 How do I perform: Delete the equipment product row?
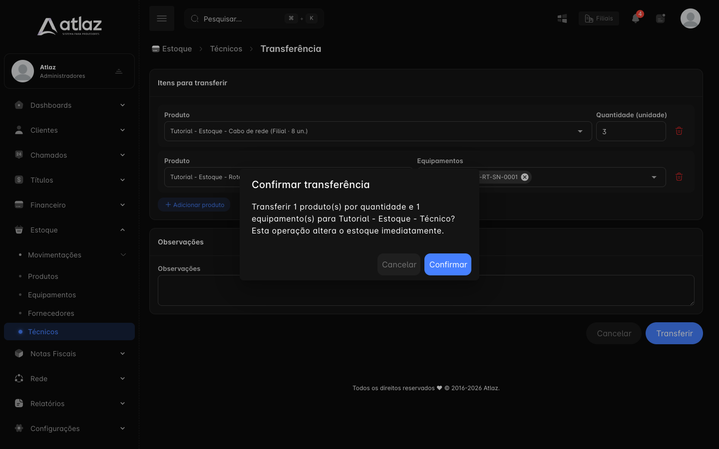pos(679,177)
